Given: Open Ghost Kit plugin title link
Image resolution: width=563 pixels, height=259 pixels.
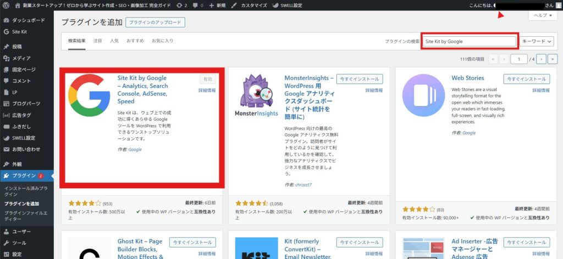Looking at the screenshot, I should pos(140,249).
